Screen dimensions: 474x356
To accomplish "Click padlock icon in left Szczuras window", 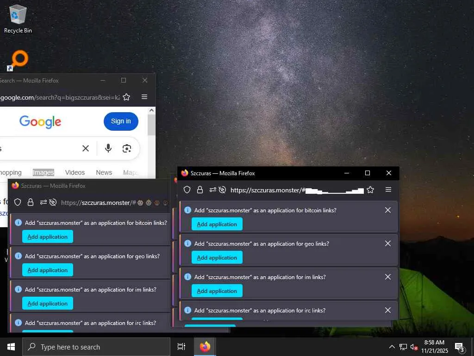I will (30, 202).
